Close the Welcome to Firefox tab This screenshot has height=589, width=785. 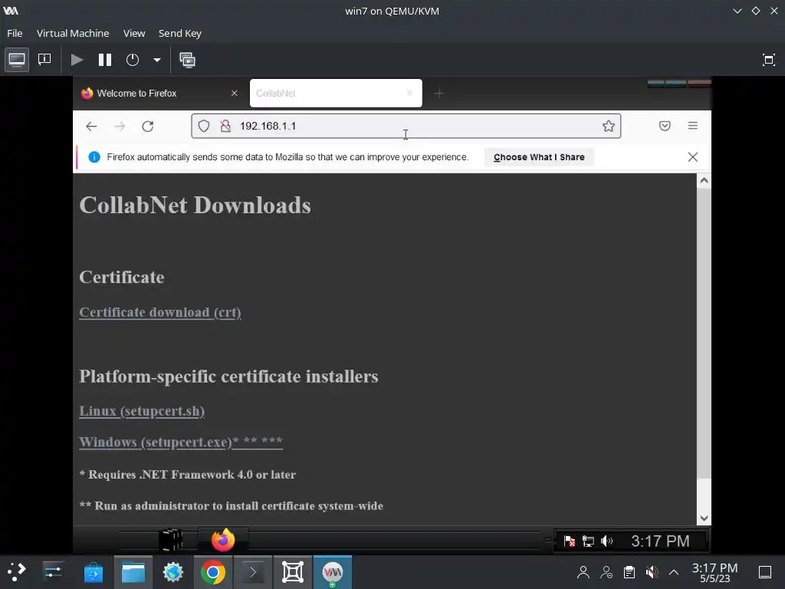[235, 93]
